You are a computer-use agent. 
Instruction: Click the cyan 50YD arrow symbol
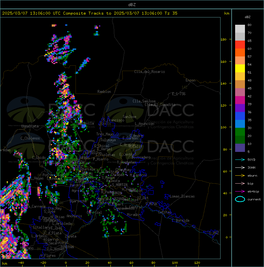click(x=240, y=160)
